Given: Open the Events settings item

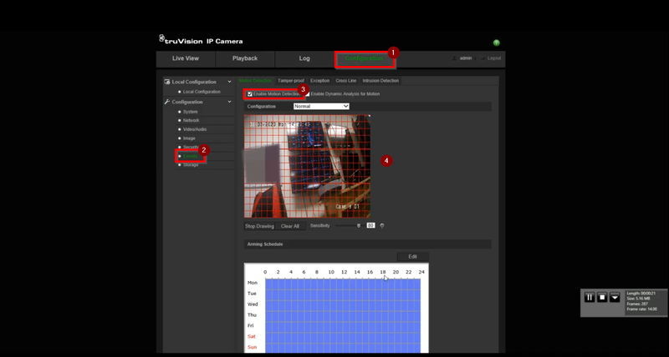Looking at the screenshot, I should (191, 156).
